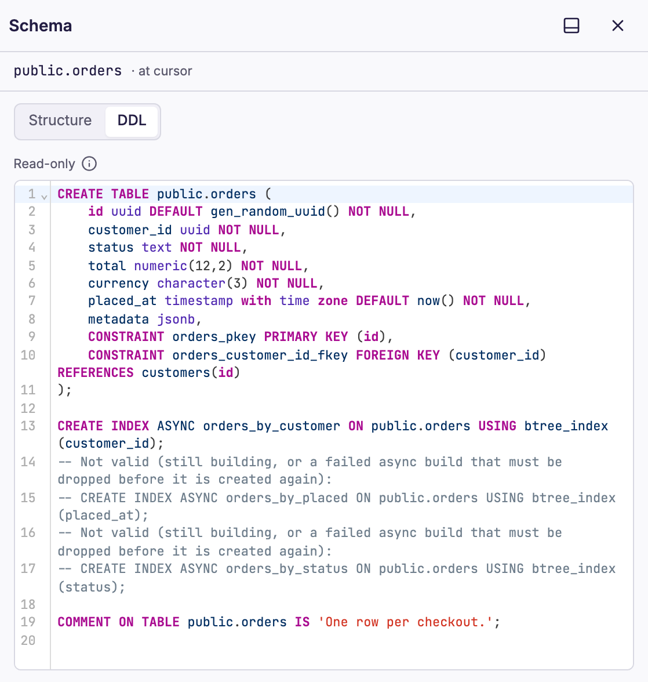Click the Schema panel title
This screenshot has height=682, width=648.
41,26
